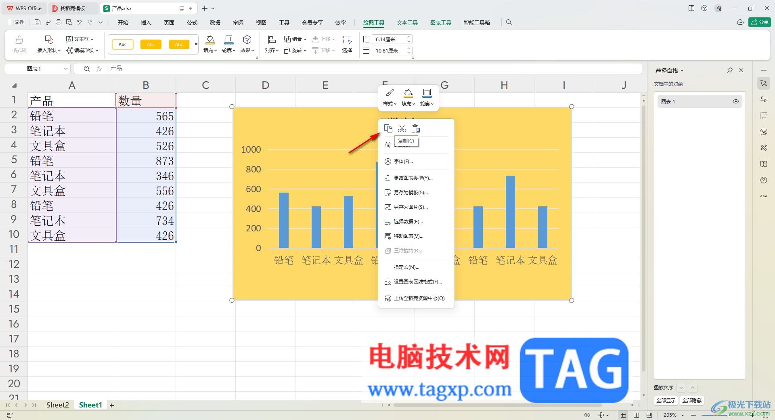Viewport: 775px width, 420px height.
Task: Click the Select (选择) ribbon tool
Action: [347, 44]
